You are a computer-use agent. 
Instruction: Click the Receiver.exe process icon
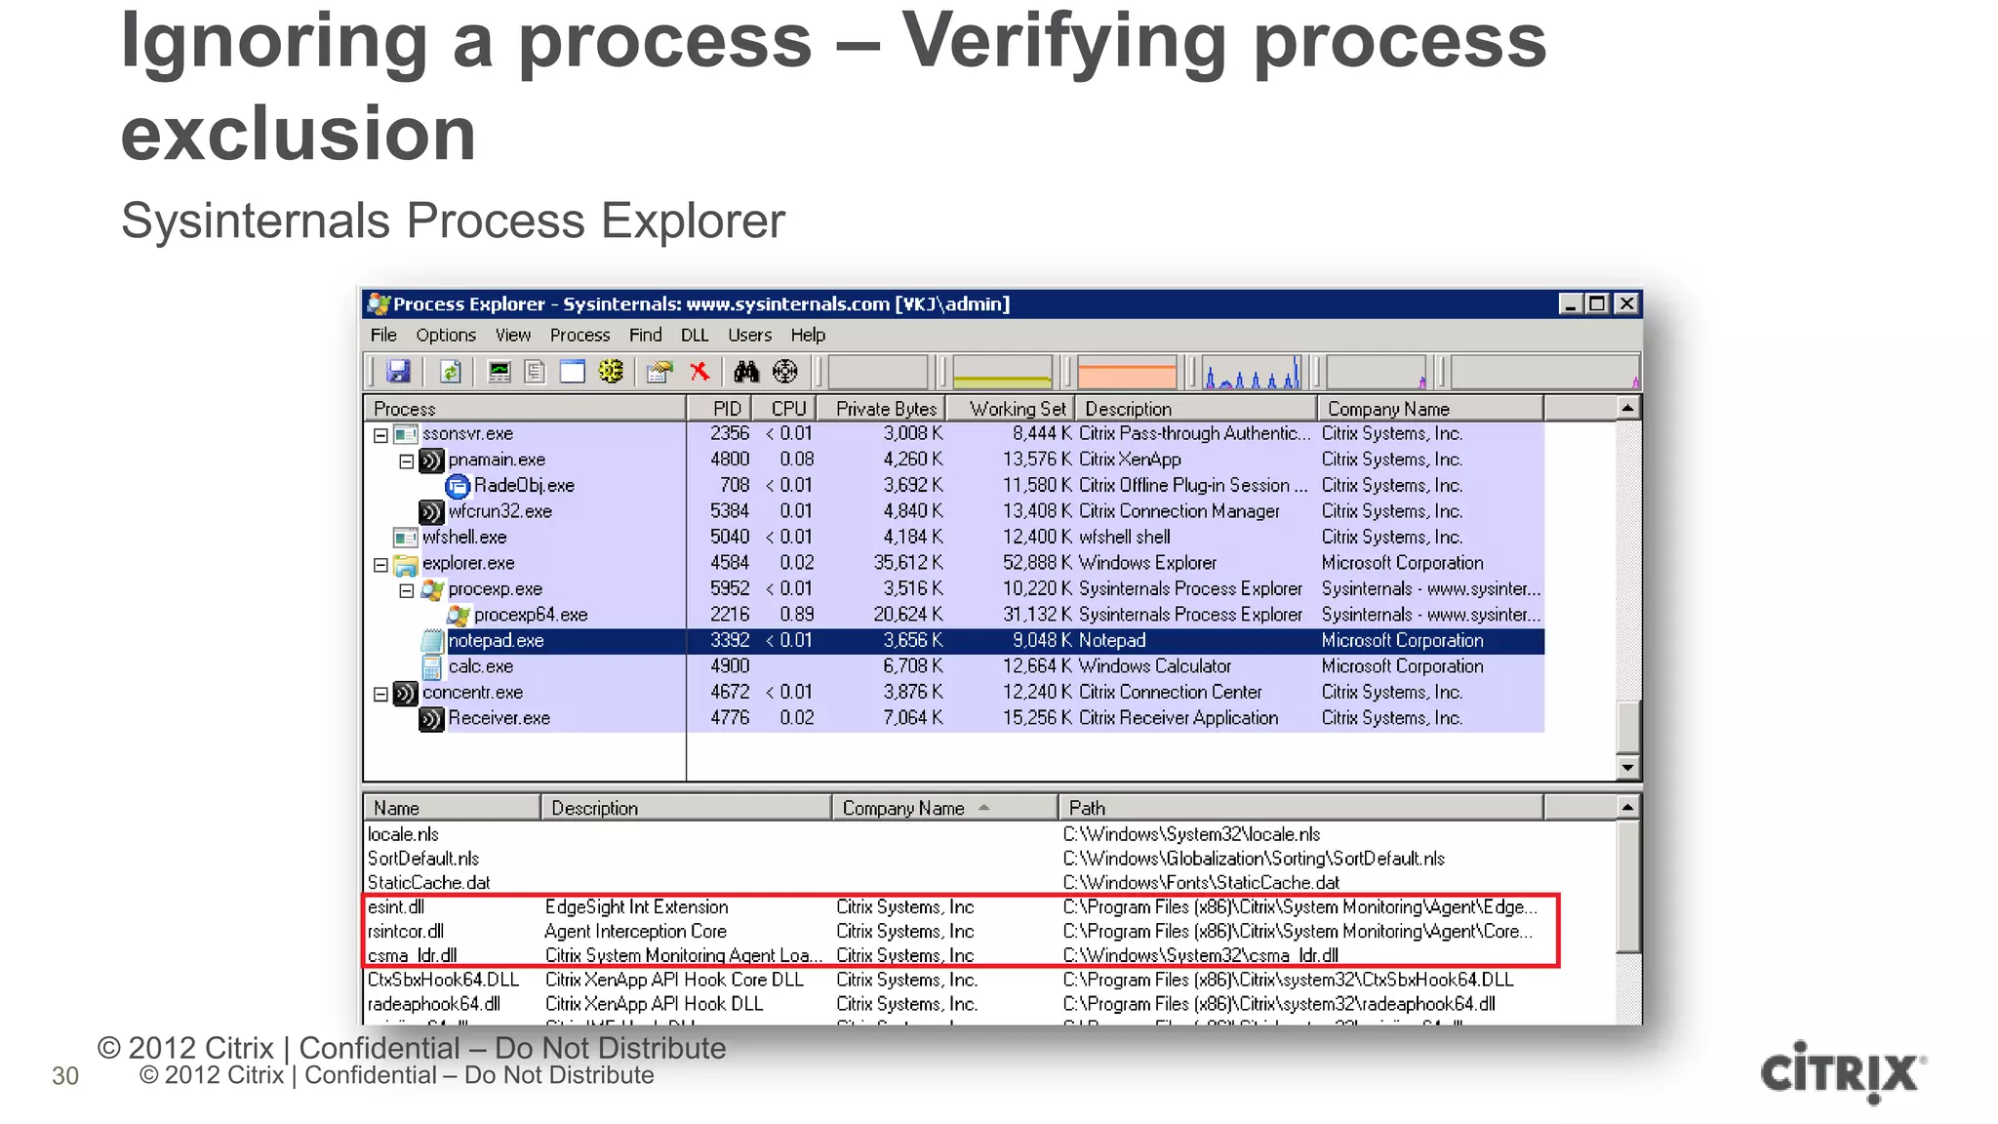pos(432,719)
